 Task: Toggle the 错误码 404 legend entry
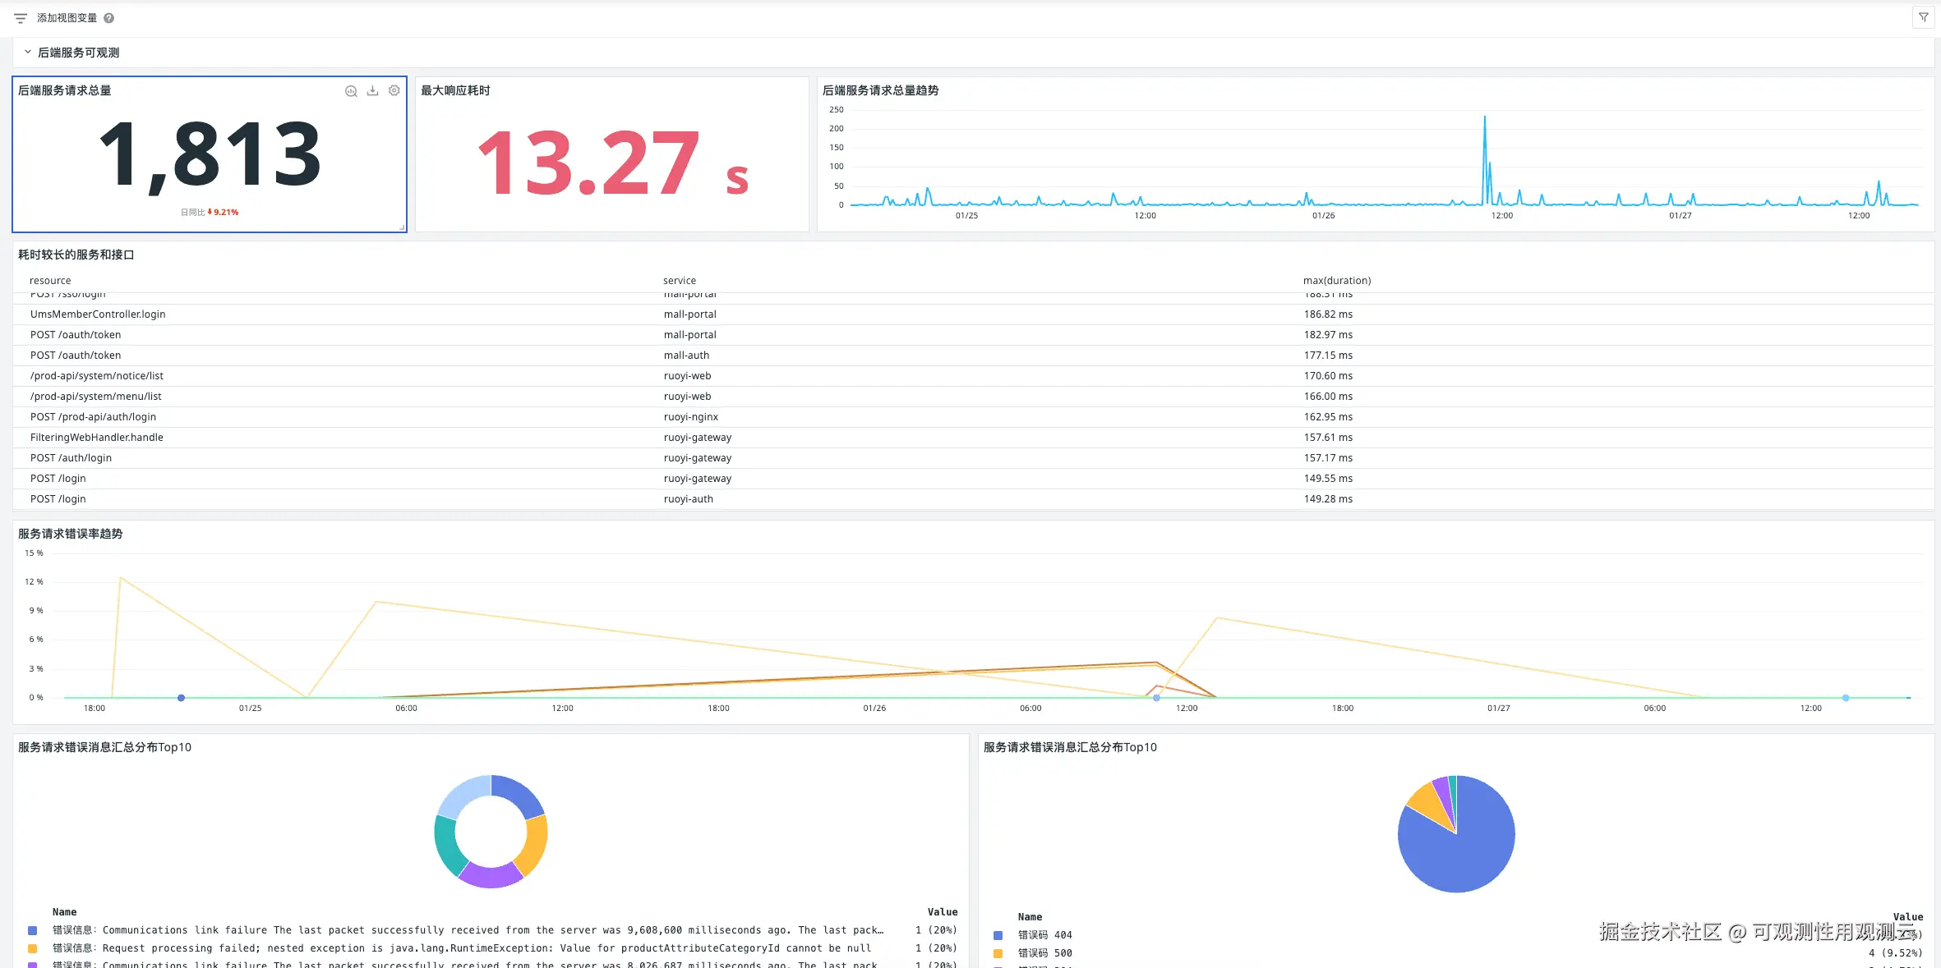(1044, 935)
